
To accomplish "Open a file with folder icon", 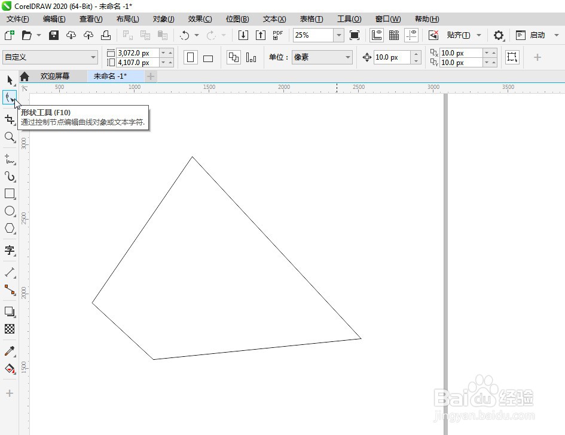I will pyautogui.click(x=27, y=35).
